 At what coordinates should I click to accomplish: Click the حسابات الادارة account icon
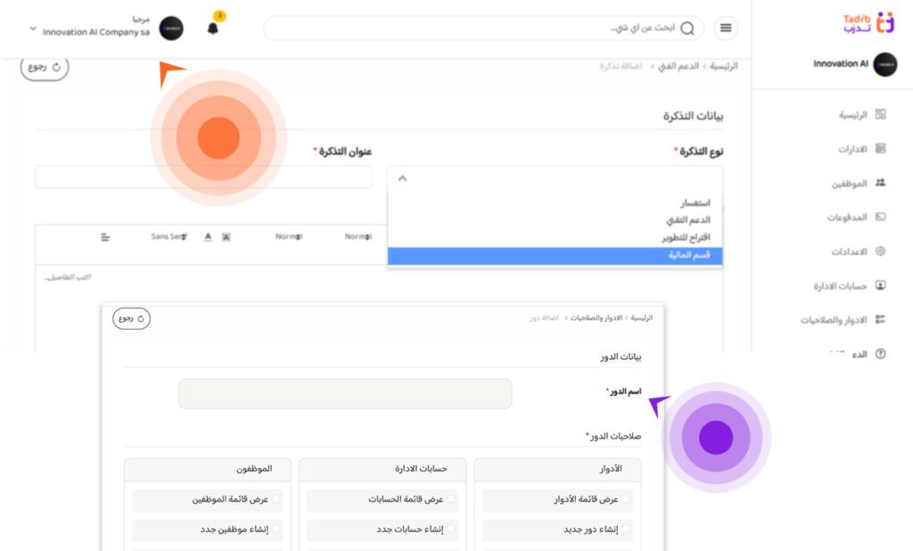[x=880, y=285]
